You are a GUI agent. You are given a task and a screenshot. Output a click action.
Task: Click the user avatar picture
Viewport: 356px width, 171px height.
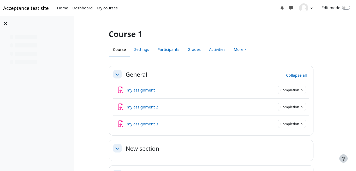[304, 8]
